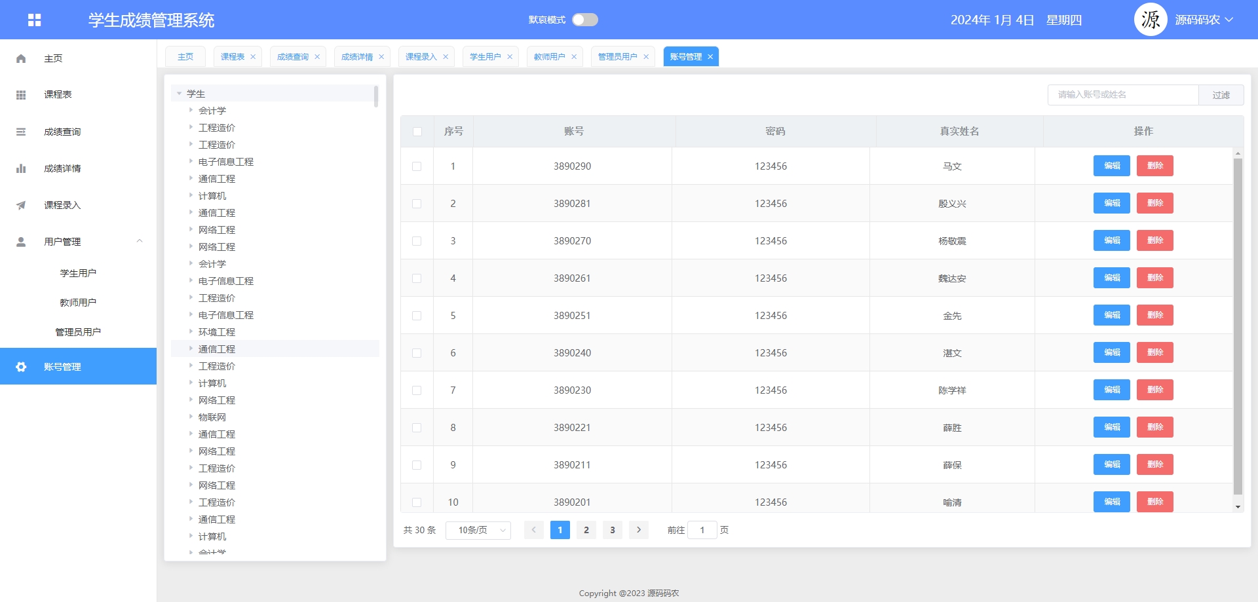The image size is (1258, 602).
Task: Toggle the 默哀模式 switch
Action: point(585,20)
